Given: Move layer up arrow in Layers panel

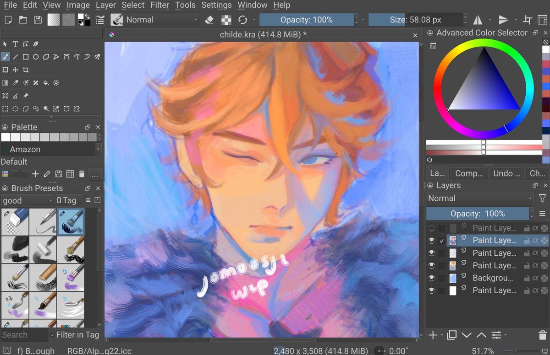Looking at the screenshot, I should [x=481, y=335].
